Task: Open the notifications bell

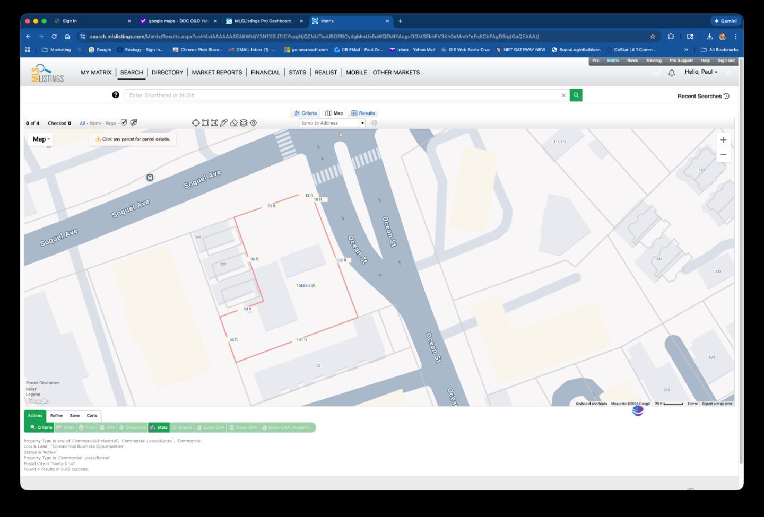Action: 672,73
